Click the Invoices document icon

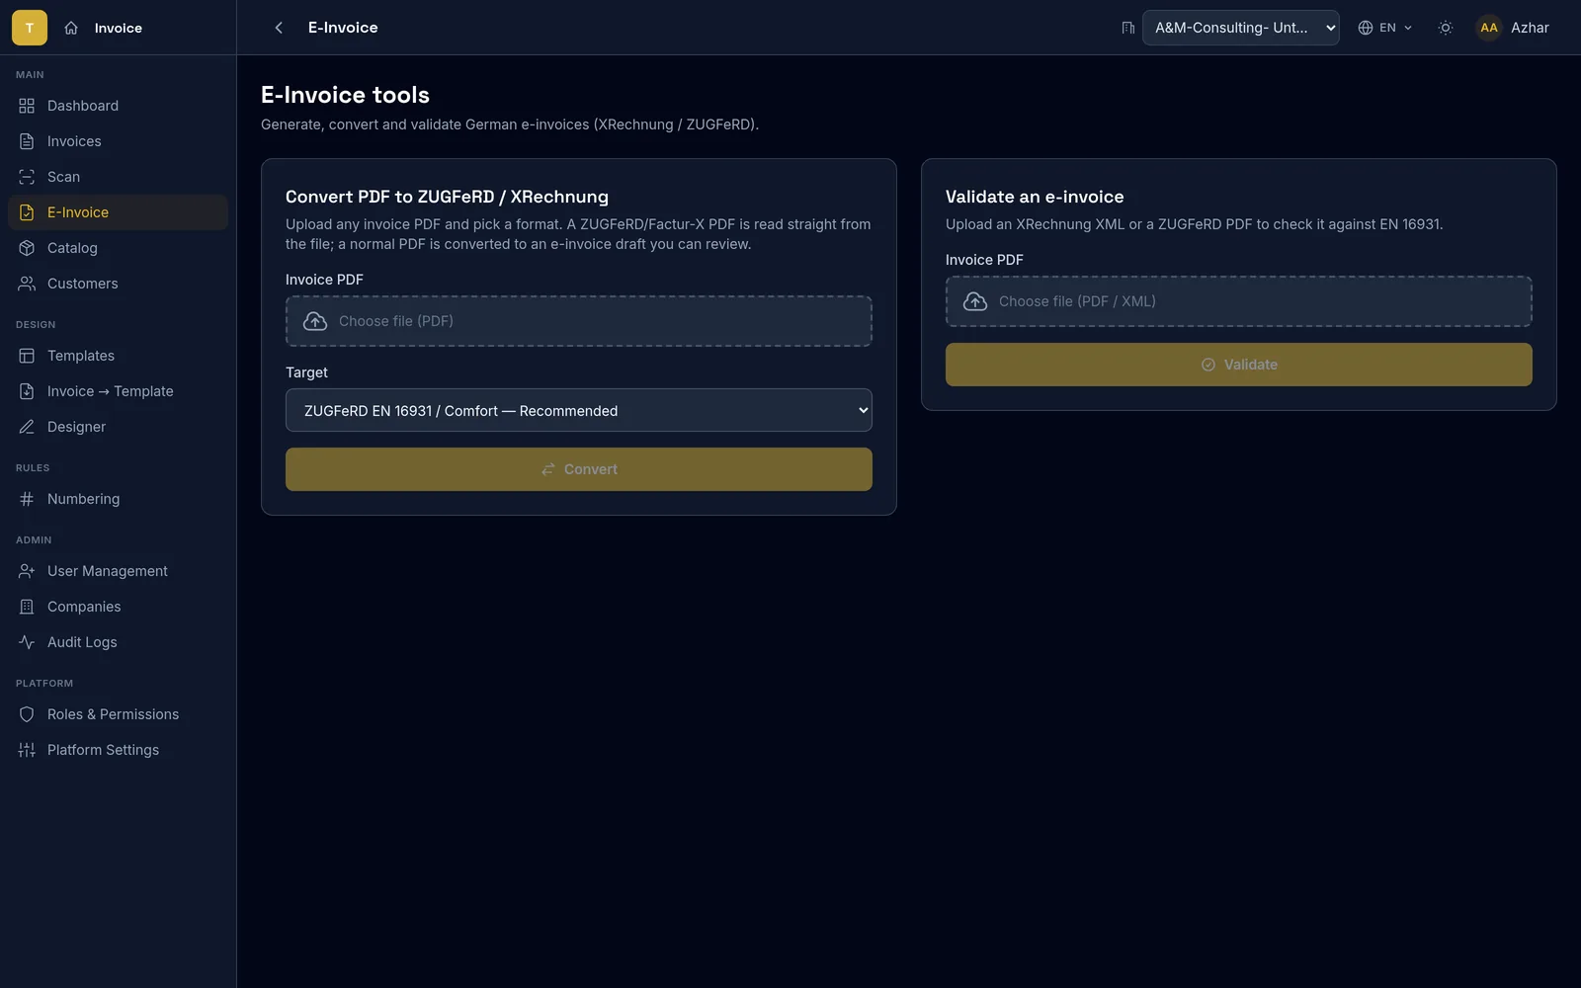(27, 141)
